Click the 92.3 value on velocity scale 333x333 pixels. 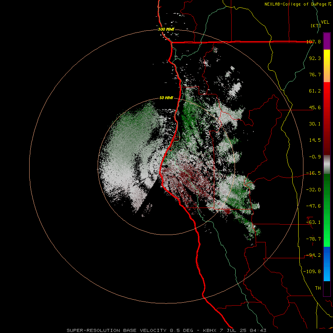point(315,58)
